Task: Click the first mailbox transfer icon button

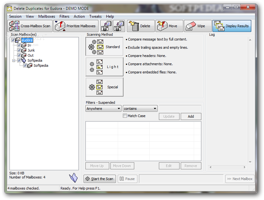Action: click(106, 26)
